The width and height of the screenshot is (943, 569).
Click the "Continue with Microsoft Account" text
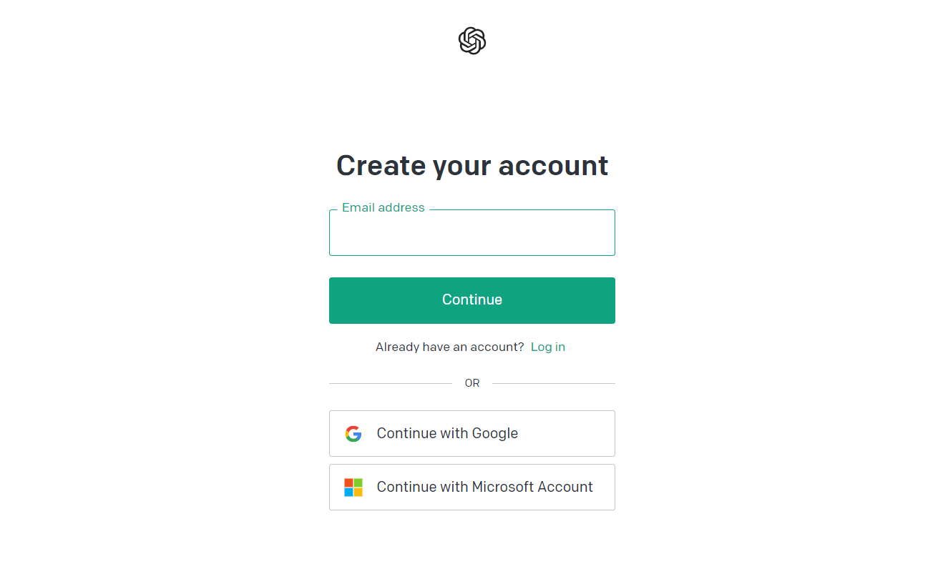pos(484,488)
